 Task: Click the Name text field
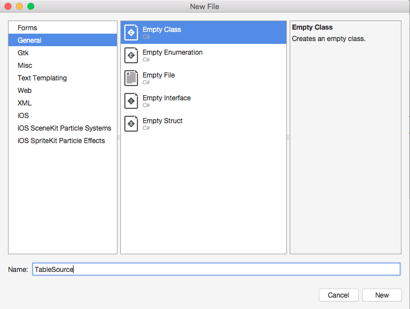[x=217, y=269]
